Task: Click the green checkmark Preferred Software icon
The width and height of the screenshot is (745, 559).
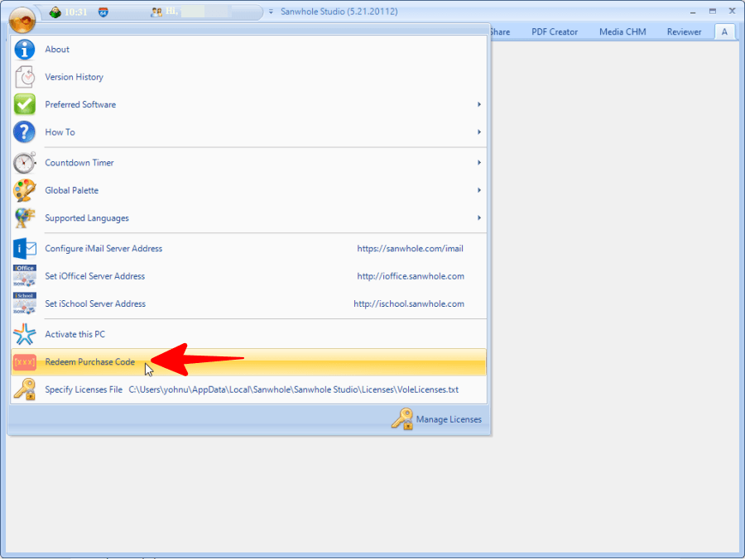Action: pos(24,104)
